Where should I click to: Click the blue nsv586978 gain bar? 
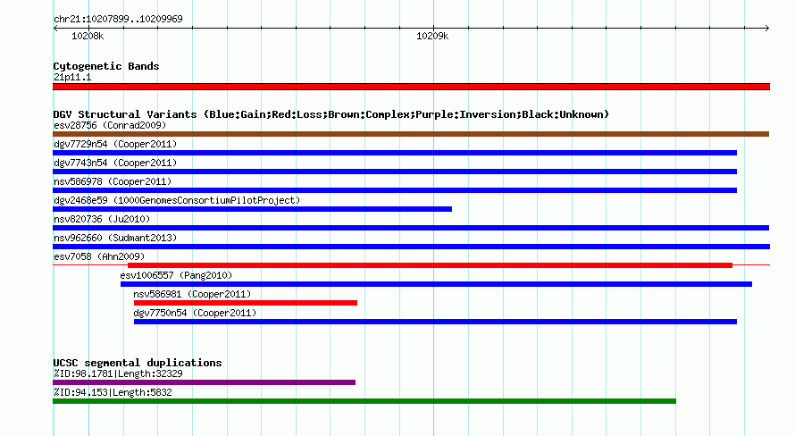click(x=395, y=190)
